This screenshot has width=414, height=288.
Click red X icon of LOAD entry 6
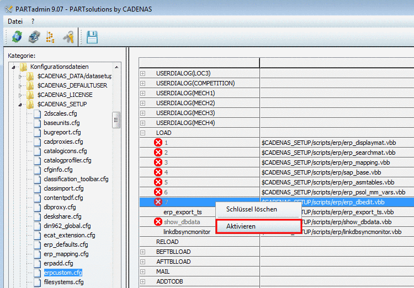tap(158, 192)
